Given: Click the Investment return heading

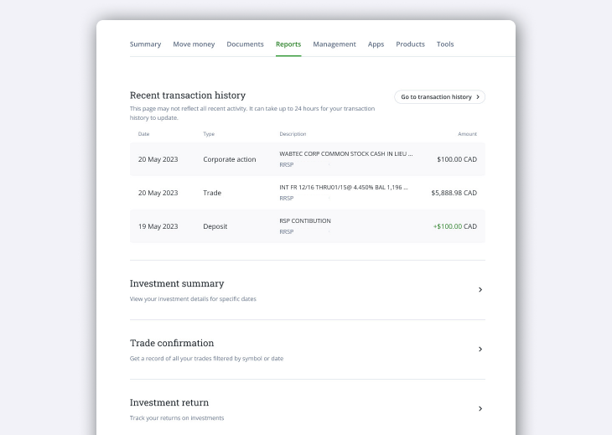Looking at the screenshot, I should pos(169,402).
